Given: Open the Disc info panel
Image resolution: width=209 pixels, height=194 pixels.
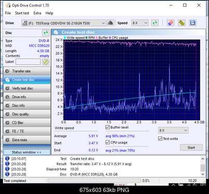Looking at the screenshot, I should (x=27, y=105).
